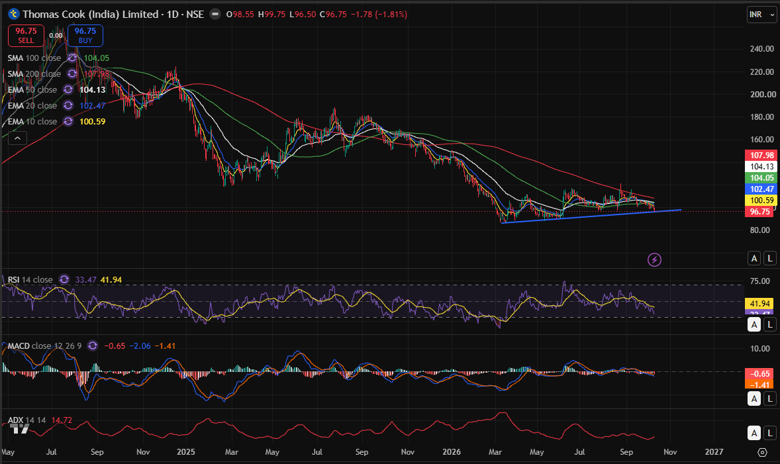Click the indicator icon next to EMA 20 close
Viewport: 780px width, 464px height.
point(68,105)
